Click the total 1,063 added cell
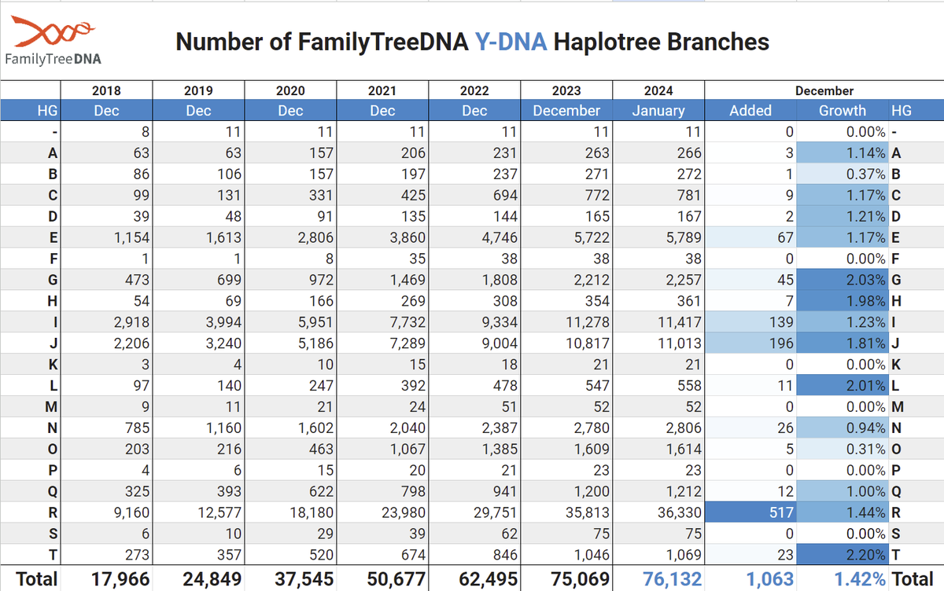944x591 pixels. (750, 578)
